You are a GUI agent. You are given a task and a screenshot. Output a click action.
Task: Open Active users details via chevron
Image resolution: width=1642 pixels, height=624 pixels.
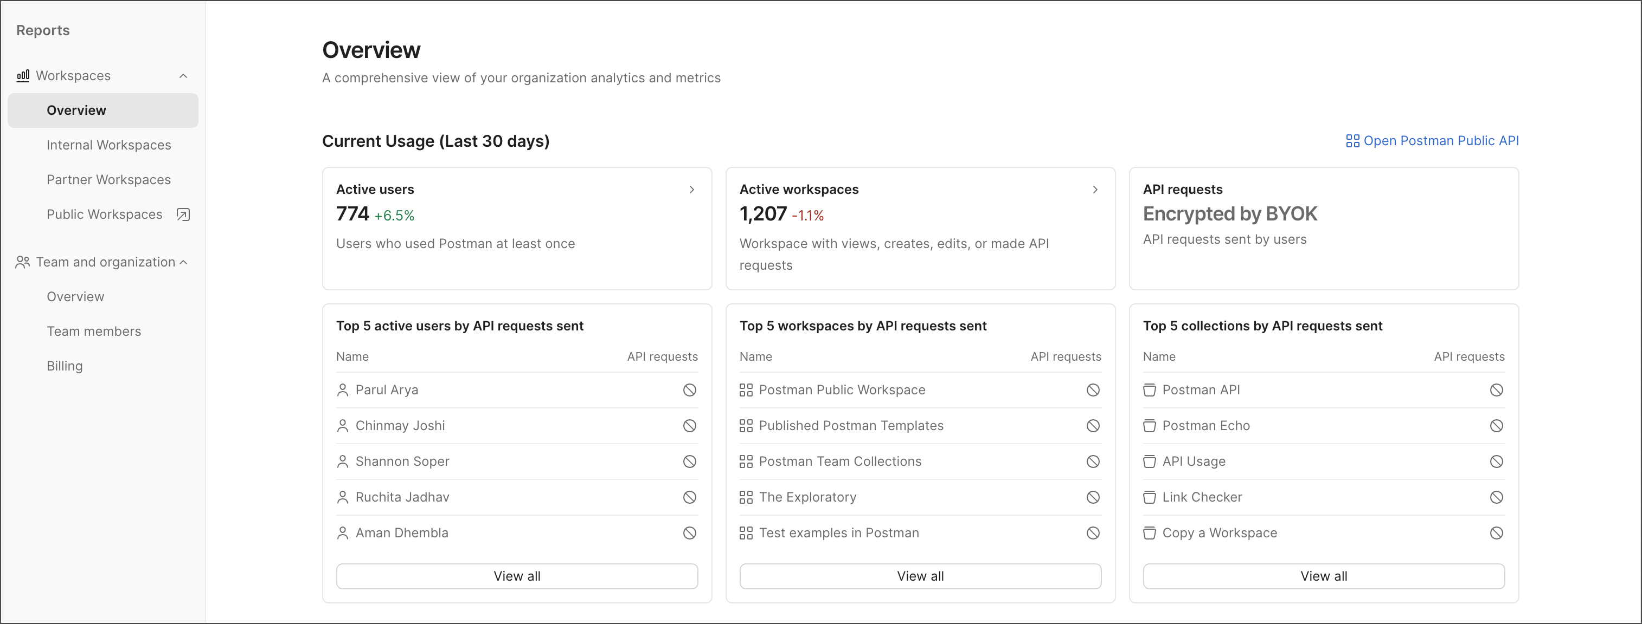(691, 190)
